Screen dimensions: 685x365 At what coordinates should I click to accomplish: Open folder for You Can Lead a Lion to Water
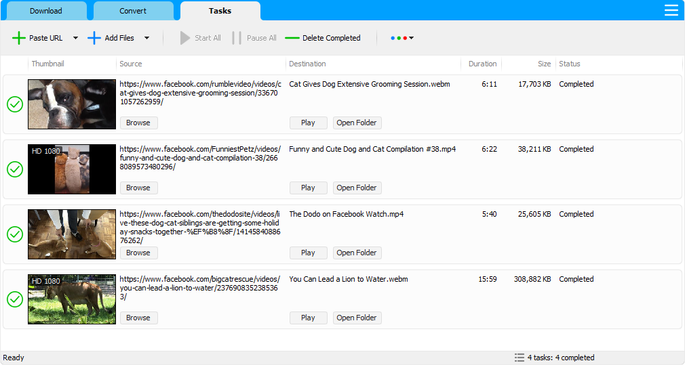point(357,318)
